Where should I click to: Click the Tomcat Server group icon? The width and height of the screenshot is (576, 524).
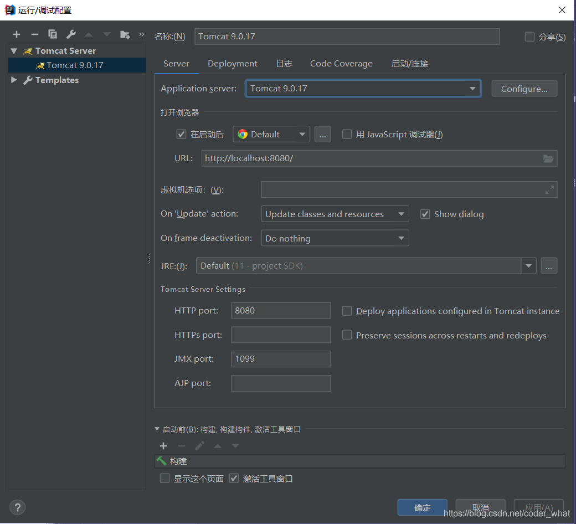(x=28, y=51)
